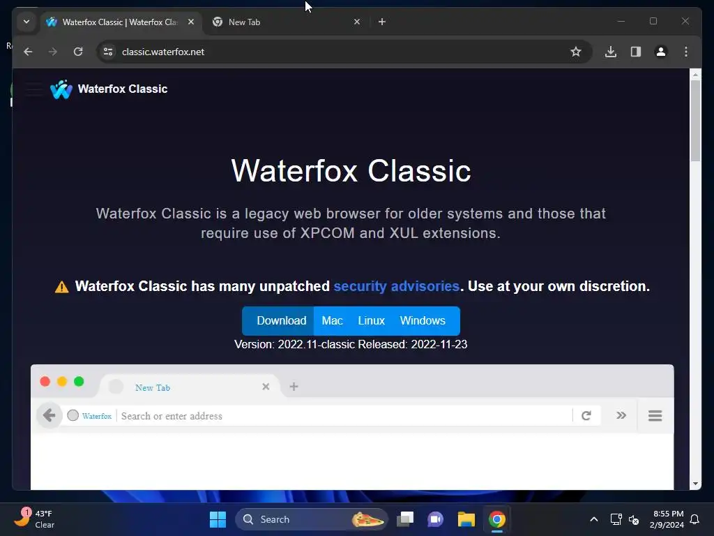
Task: Go back to the previous page
Action: (x=28, y=52)
